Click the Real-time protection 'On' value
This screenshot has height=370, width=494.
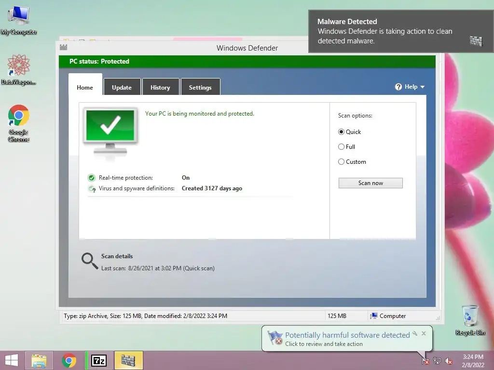click(x=186, y=178)
